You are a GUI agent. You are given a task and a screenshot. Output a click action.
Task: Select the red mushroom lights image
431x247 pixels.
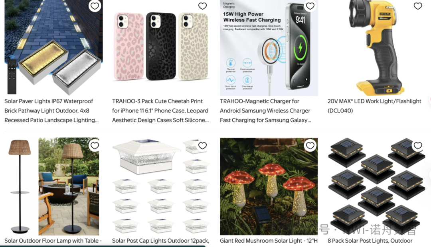point(269,186)
